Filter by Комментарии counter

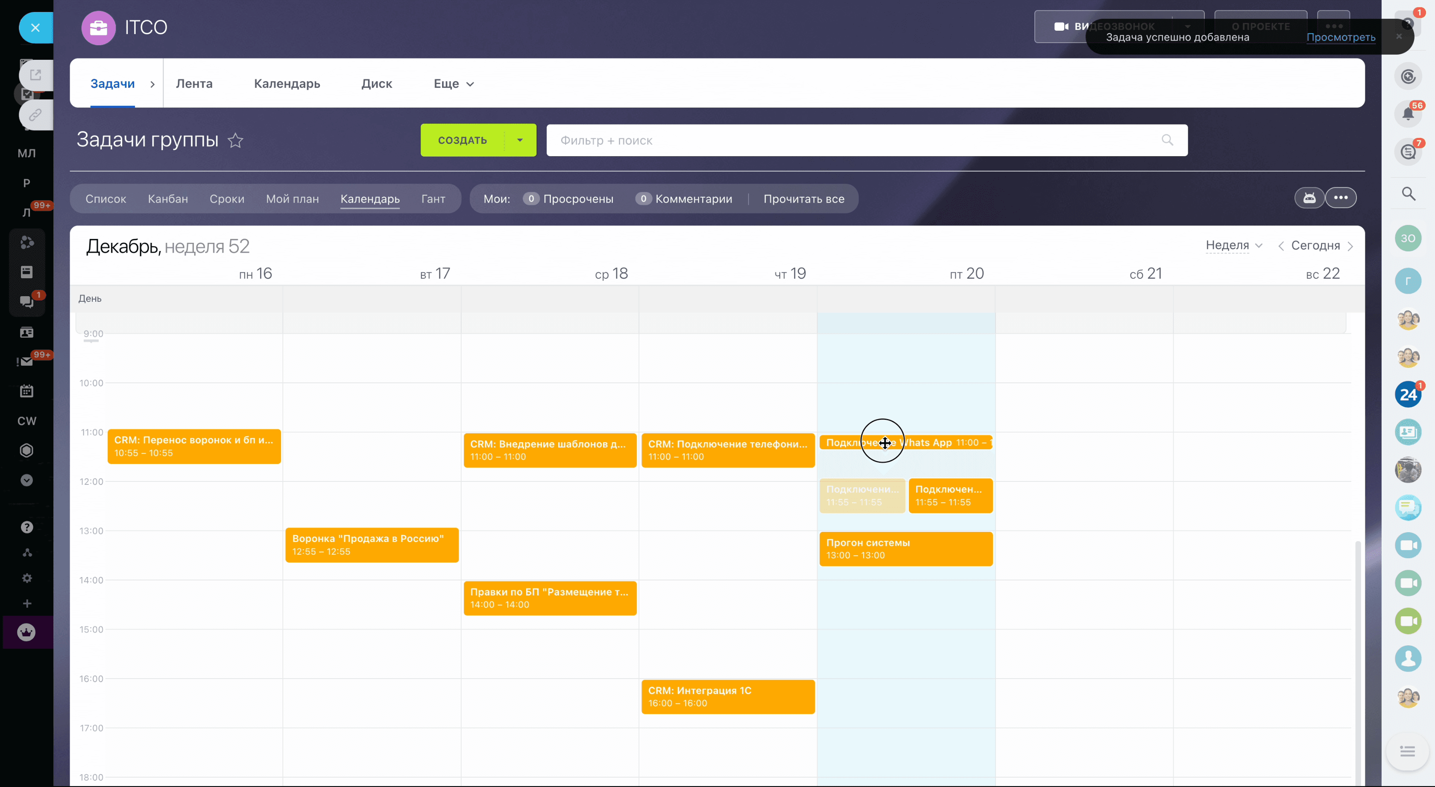(684, 199)
